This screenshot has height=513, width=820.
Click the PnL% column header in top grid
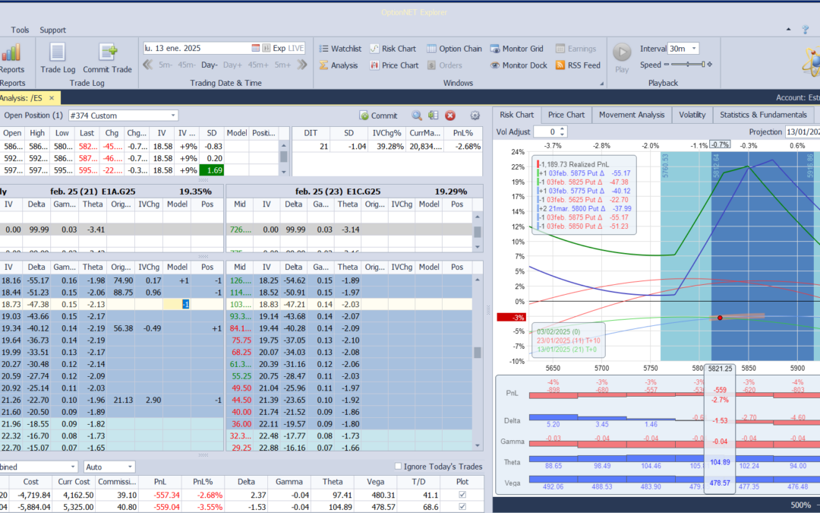[x=463, y=133]
